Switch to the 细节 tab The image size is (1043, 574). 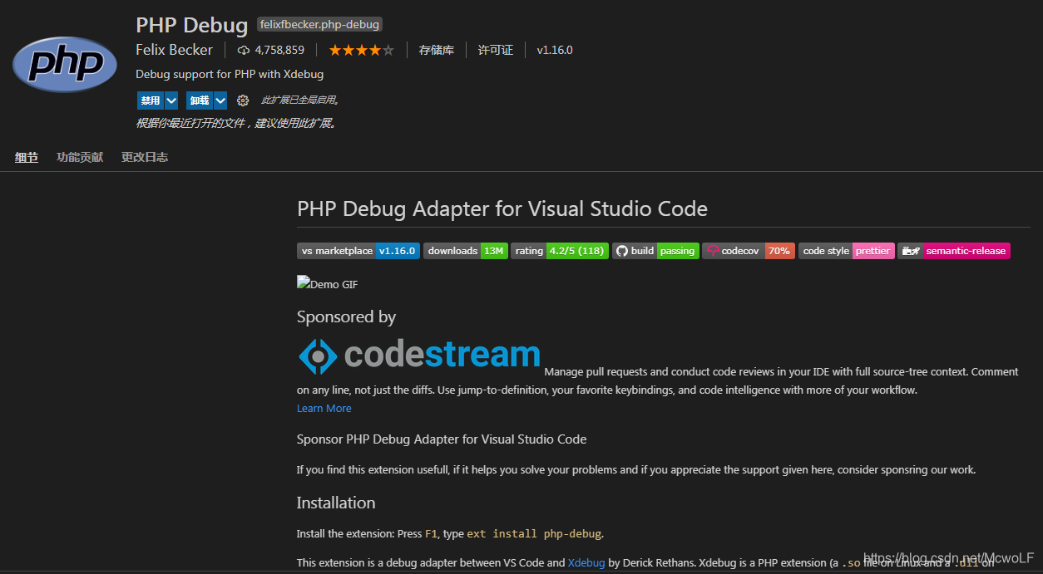click(x=27, y=157)
